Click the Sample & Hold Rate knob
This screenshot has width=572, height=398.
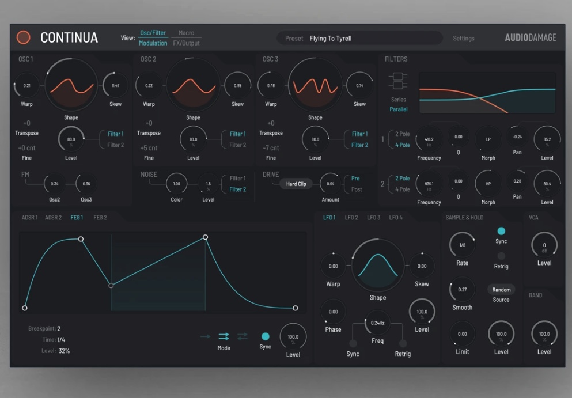462,245
